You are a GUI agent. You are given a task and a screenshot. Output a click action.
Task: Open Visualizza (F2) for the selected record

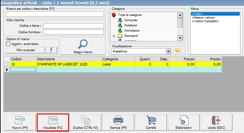pyautogui.click(x=53, y=123)
